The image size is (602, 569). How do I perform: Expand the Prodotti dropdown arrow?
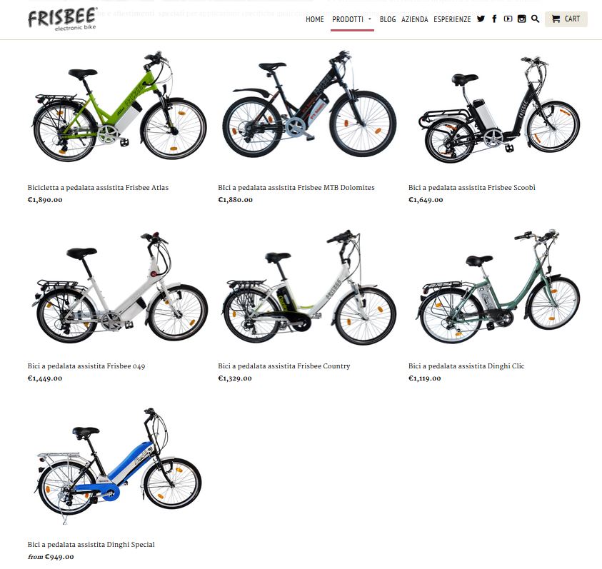tap(370, 19)
